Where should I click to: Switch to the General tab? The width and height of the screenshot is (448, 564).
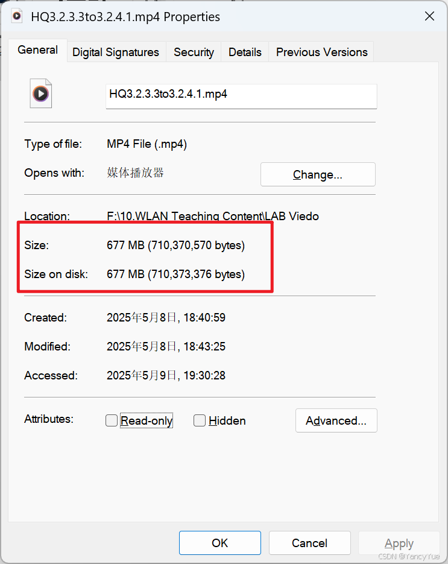pos(38,50)
